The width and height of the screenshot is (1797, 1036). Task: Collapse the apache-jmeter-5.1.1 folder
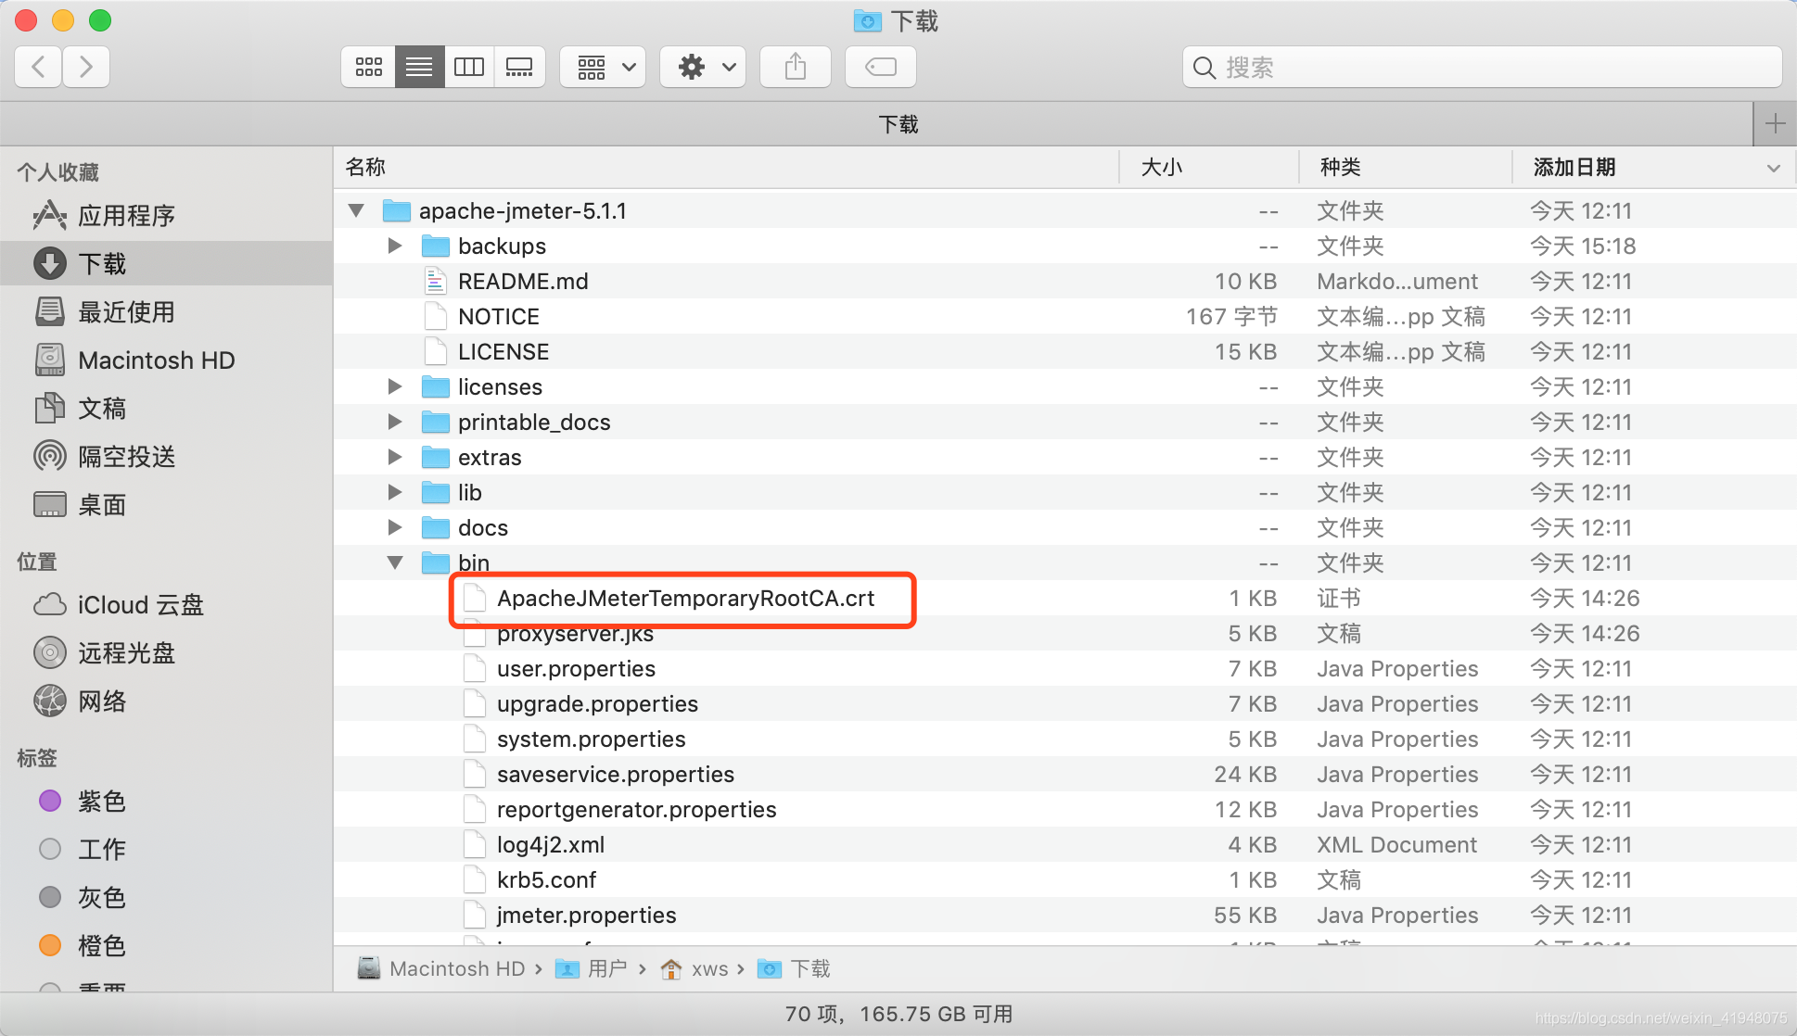pyautogui.click(x=356, y=210)
